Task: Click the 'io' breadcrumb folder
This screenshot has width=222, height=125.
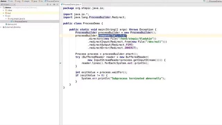Action: 41,1
